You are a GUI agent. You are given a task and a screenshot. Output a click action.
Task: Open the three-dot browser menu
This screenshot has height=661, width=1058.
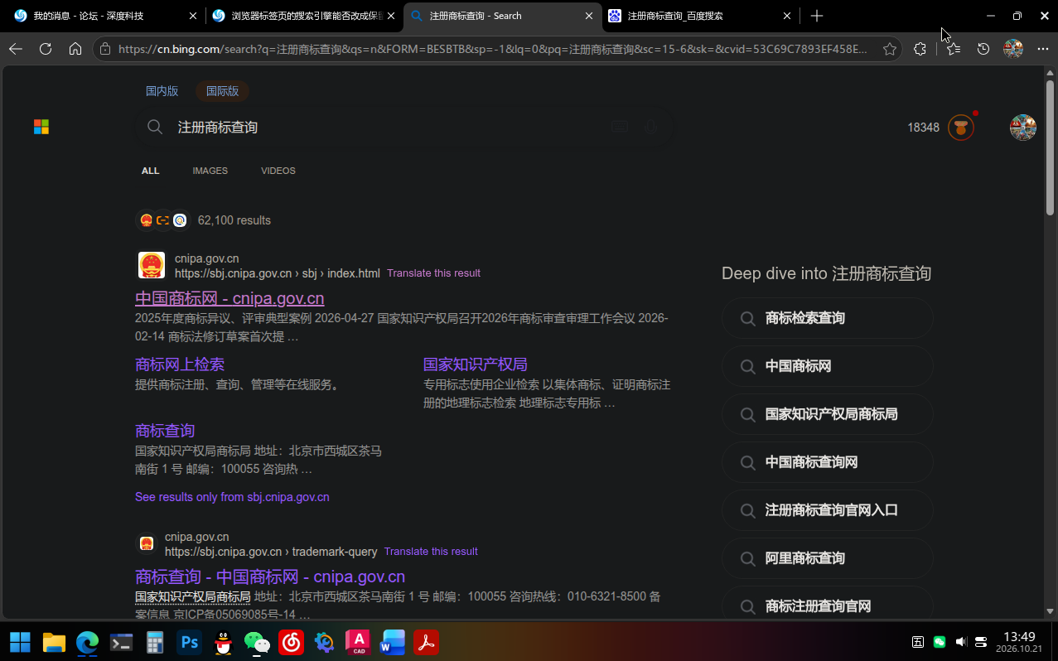[1043, 49]
